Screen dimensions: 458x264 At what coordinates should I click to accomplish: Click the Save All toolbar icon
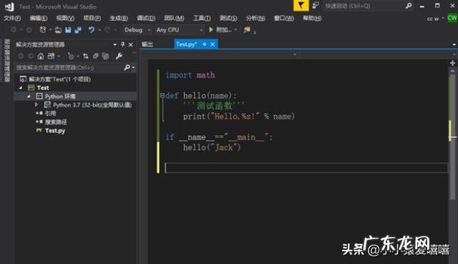coord(78,29)
